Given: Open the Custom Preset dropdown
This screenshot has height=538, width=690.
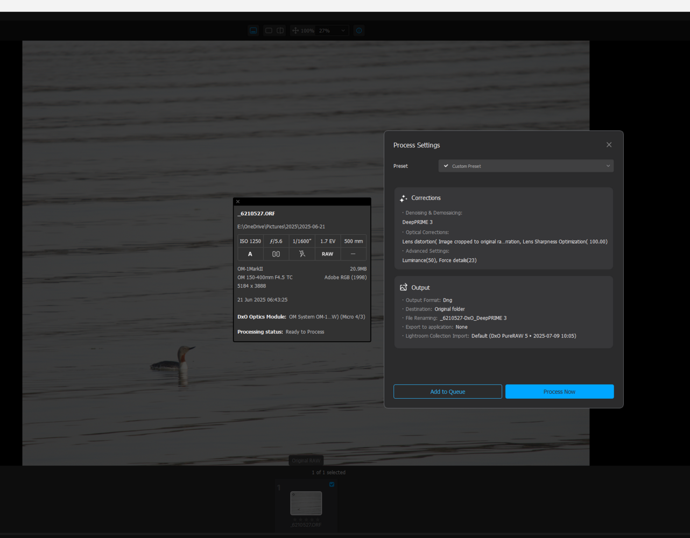Looking at the screenshot, I should click(x=526, y=166).
